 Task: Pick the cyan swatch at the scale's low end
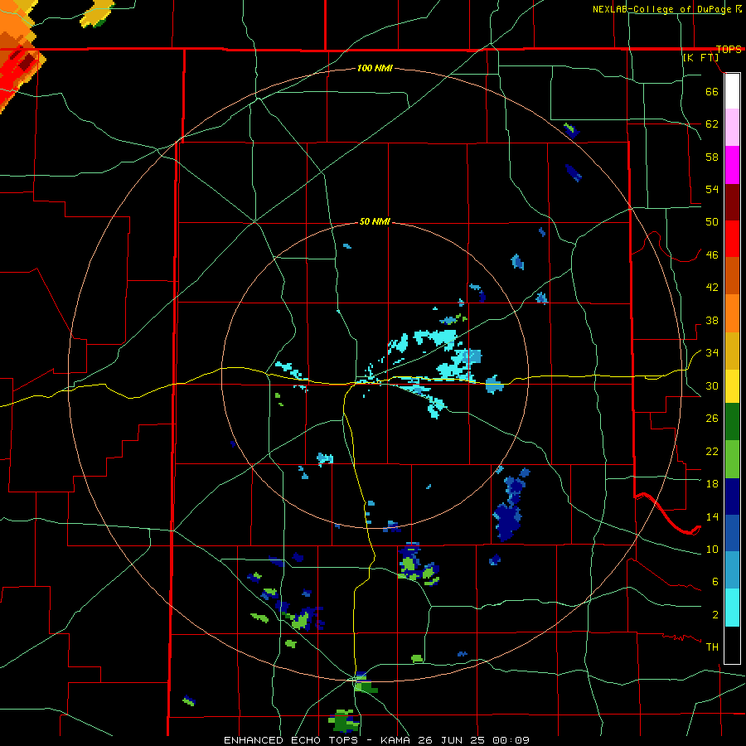[x=732, y=608]
